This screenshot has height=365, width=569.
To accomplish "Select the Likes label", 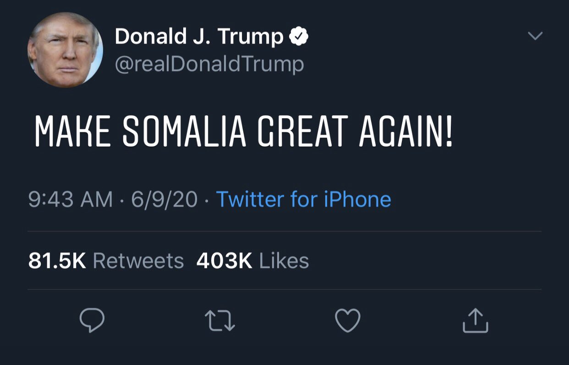I will click(x=284, y=261).
